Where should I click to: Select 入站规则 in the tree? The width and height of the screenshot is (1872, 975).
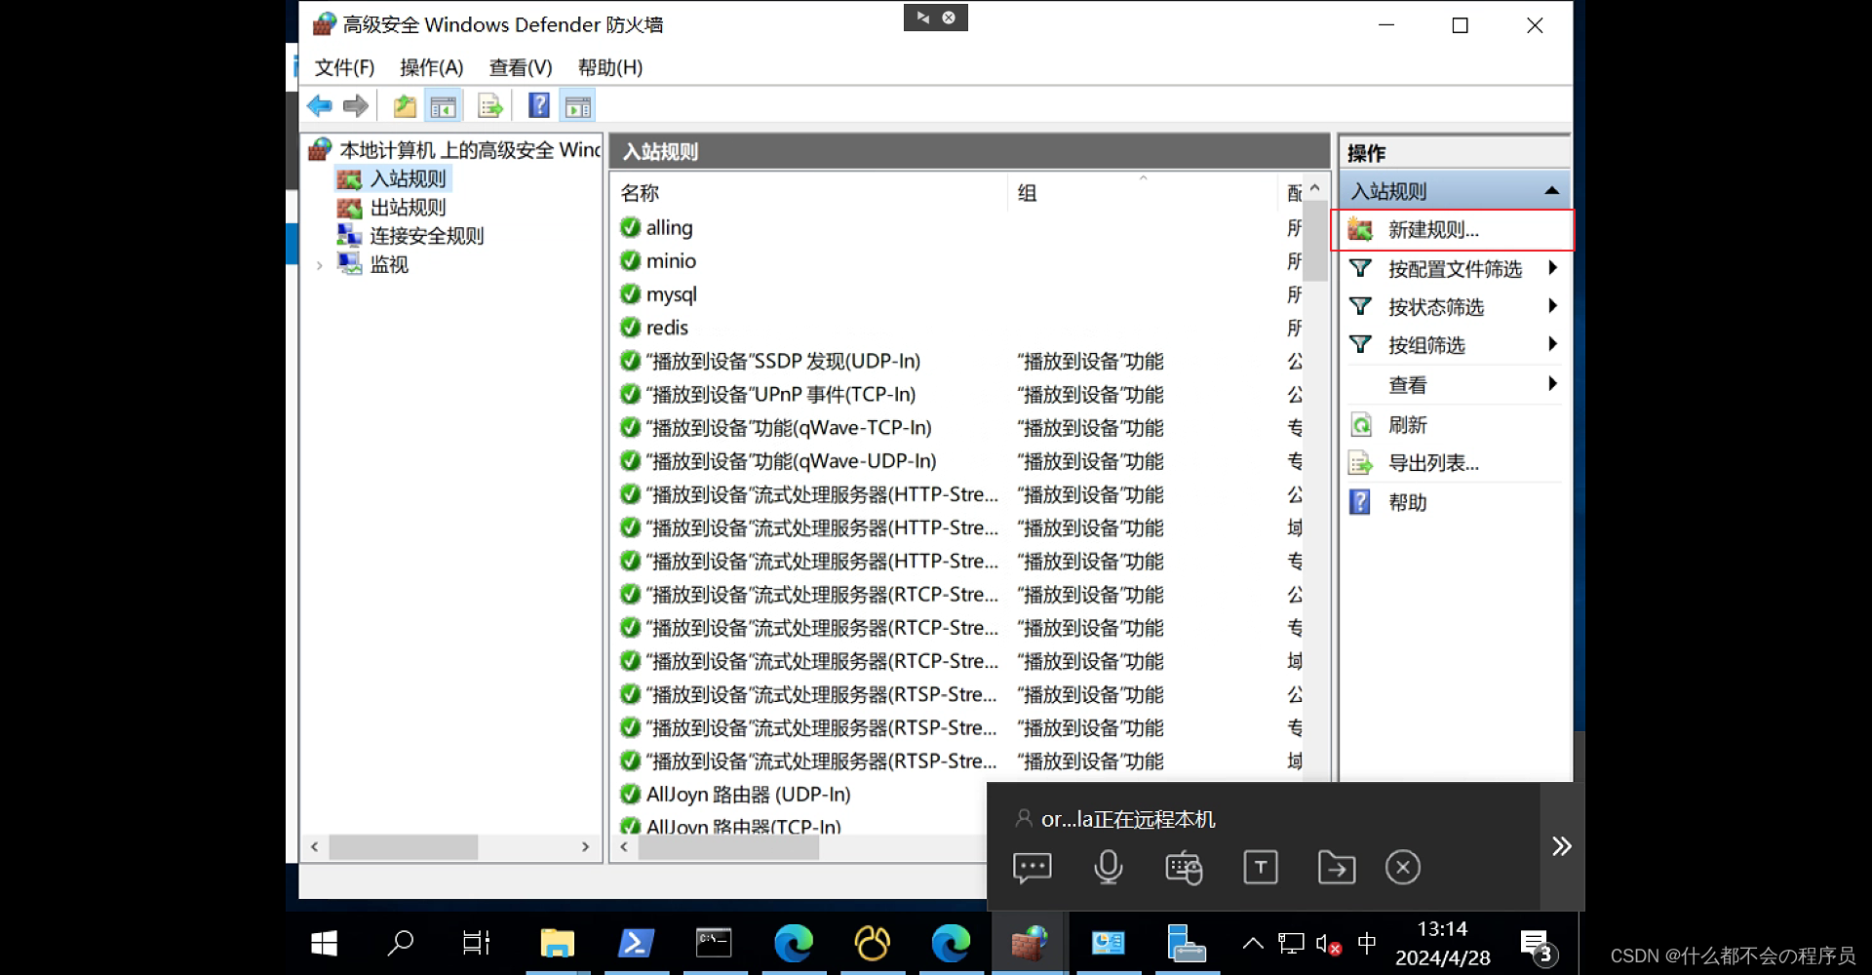point(408,179)
